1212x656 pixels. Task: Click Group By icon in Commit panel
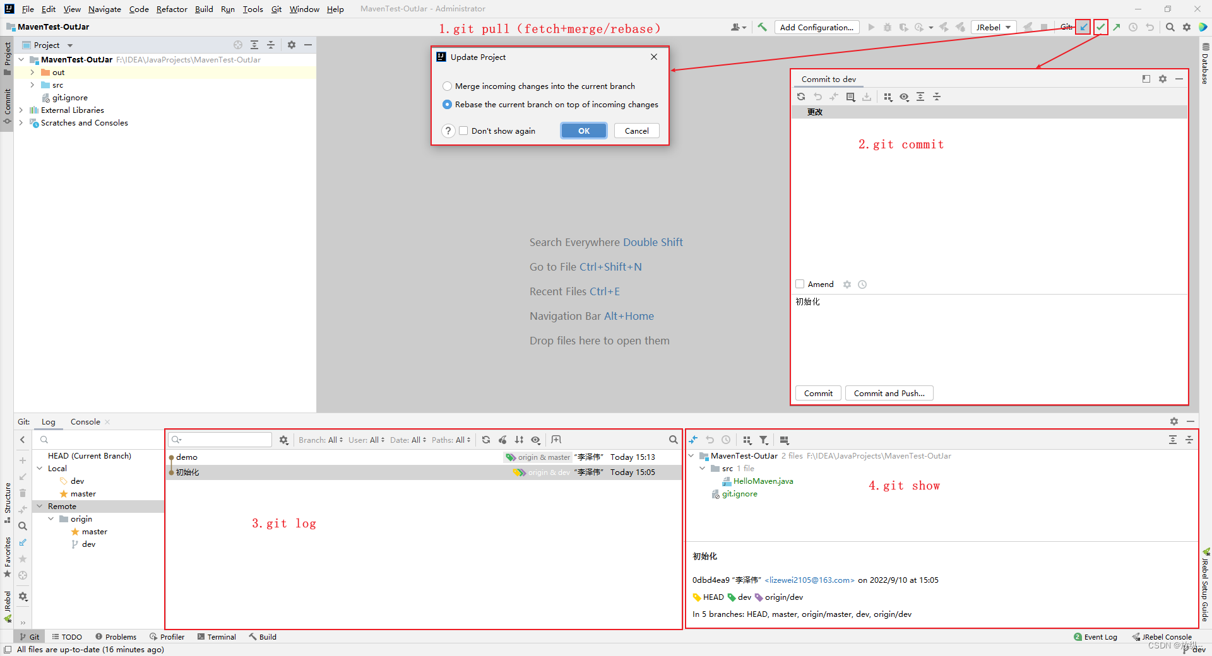coord(888,97)
